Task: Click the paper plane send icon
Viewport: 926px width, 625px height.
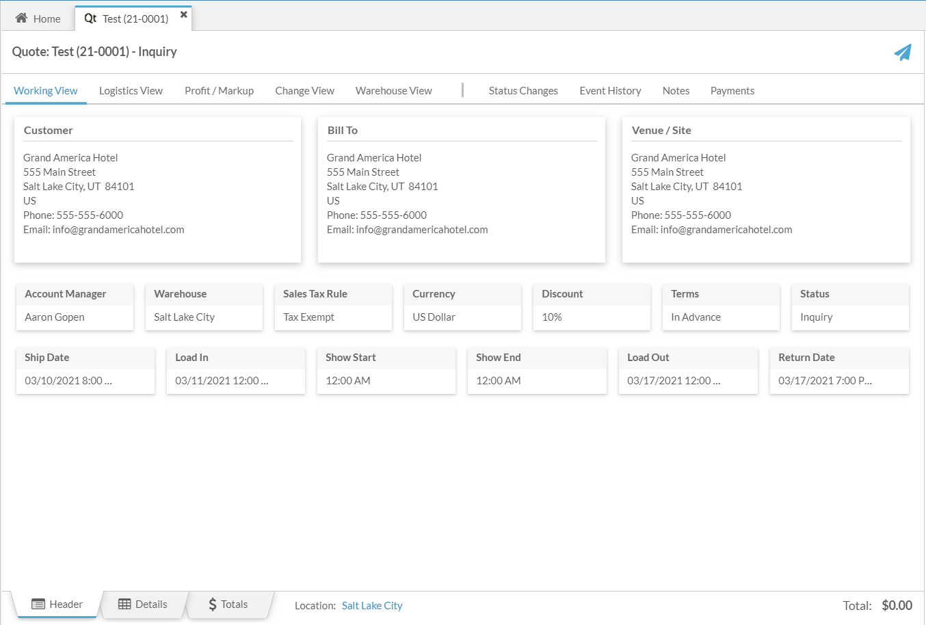Action: 903,53
